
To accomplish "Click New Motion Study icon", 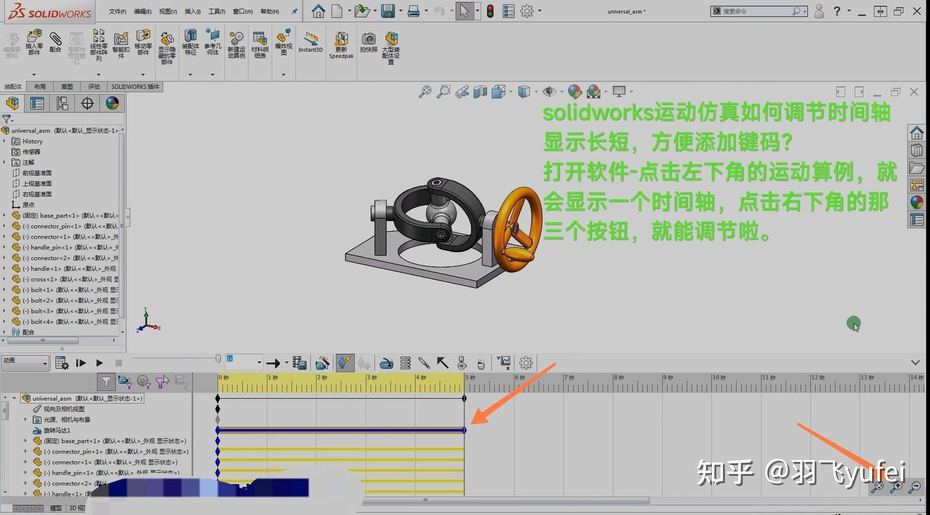I will pos(236,44).
